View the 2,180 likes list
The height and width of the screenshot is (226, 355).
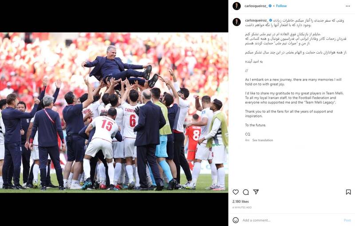point(241,201)
